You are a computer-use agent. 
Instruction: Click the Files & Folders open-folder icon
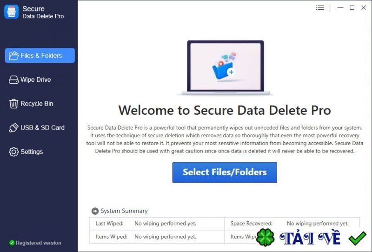coord(13,55)
